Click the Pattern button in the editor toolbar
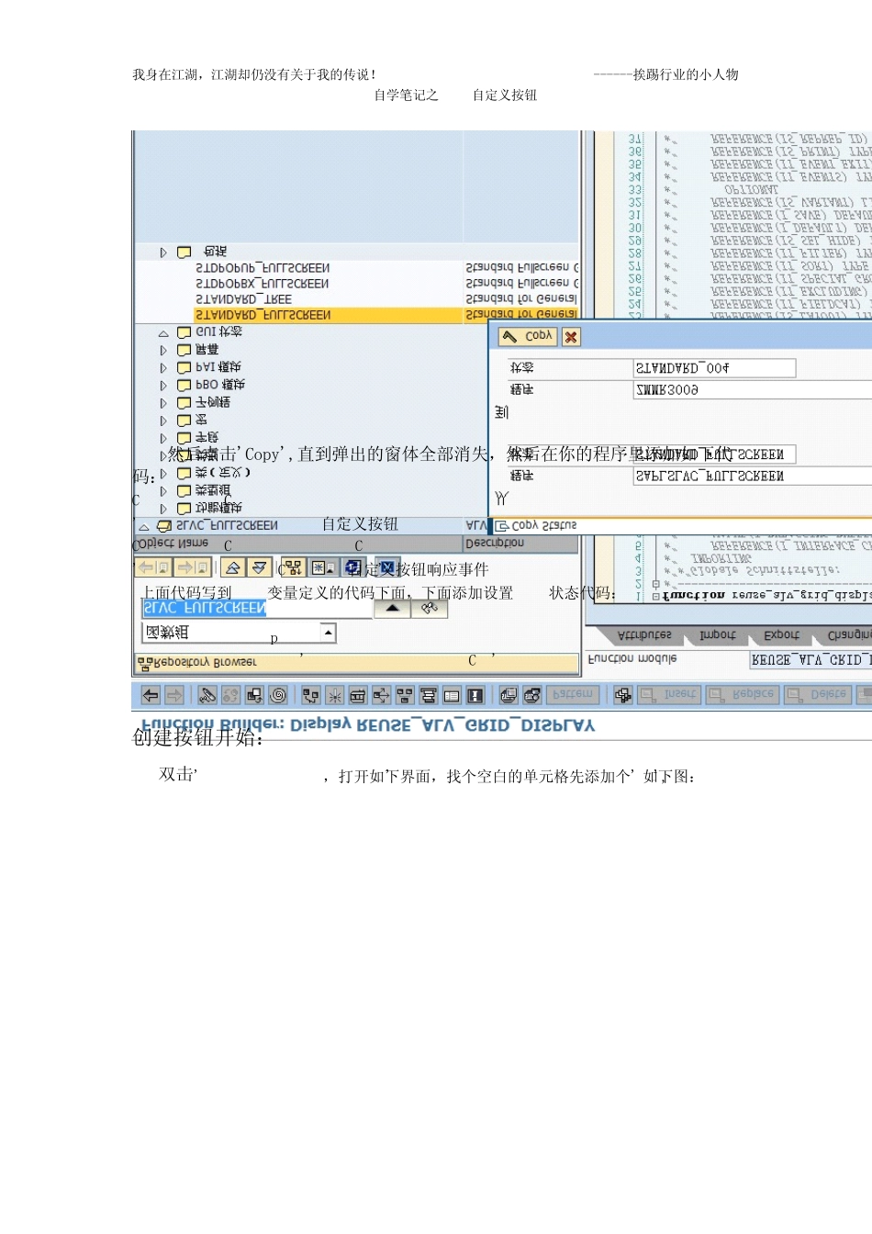Viewport: 872px width, 1234px height. (x=575, y=695)
